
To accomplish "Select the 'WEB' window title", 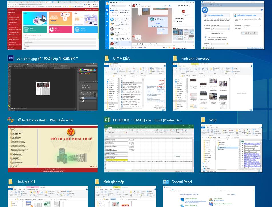I will click(213, 120).
